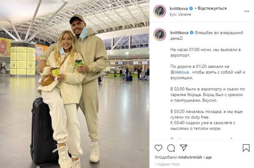The height and width of the screenshot is (168, 254).
Task: Save post using the bookmark icon
Action: [246, 148]
